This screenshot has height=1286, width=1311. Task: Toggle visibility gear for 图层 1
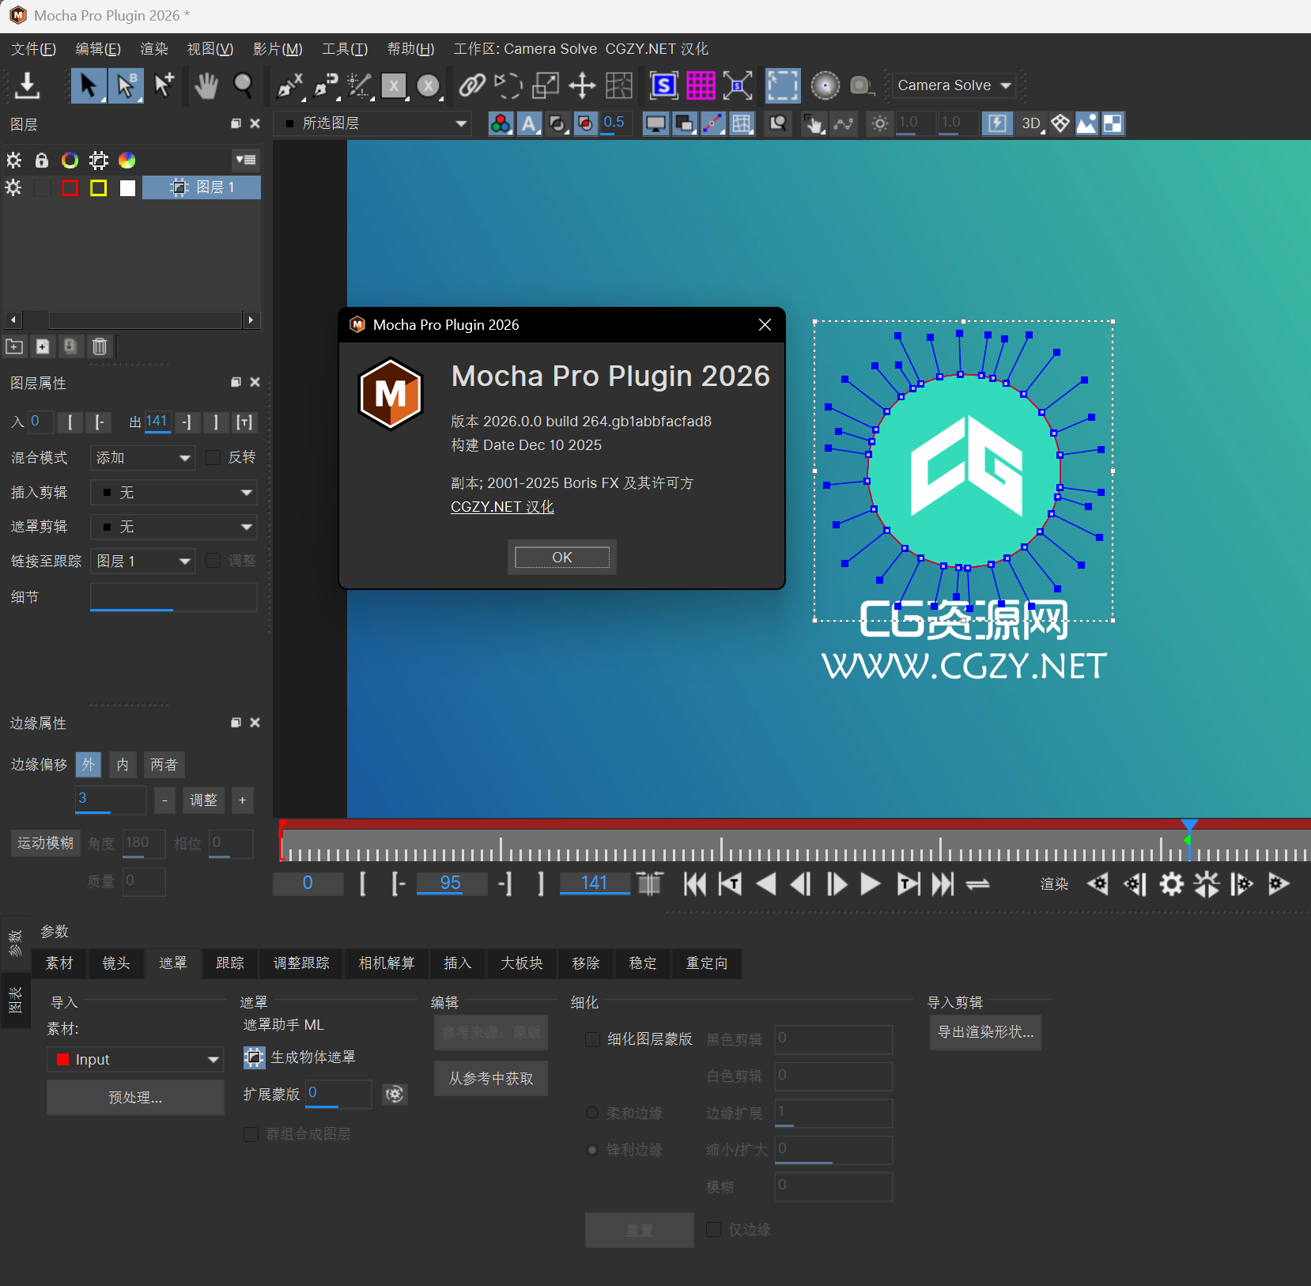click(13, 187)
